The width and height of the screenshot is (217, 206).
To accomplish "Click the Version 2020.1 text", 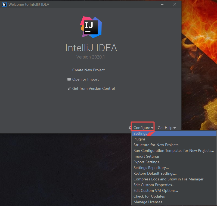I will click(91, 57).
